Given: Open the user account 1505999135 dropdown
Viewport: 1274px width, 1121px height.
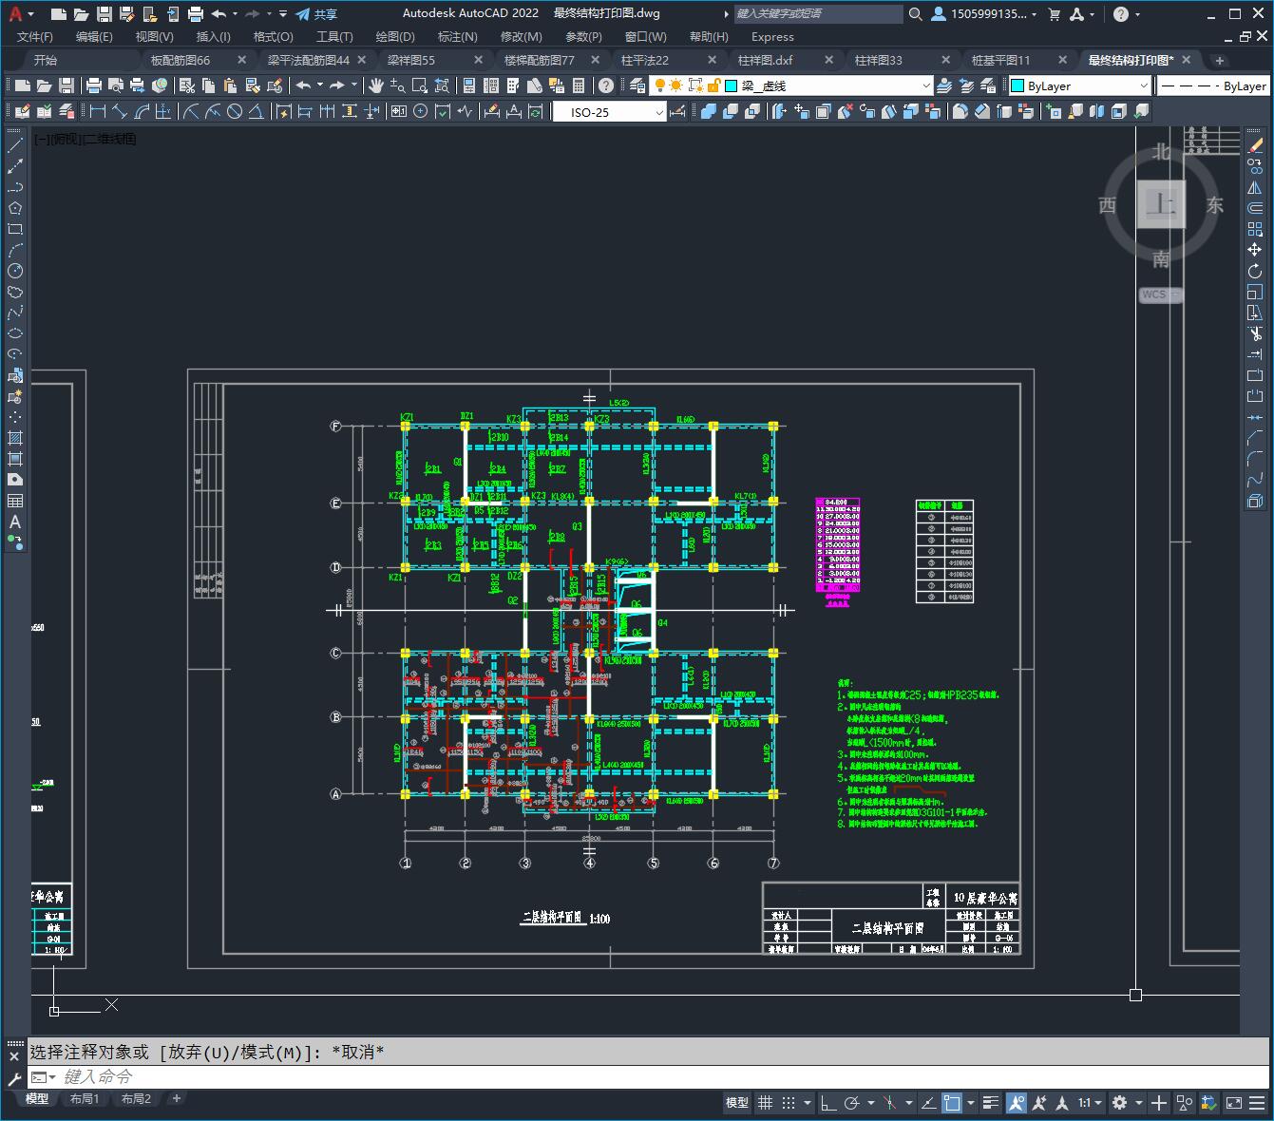Looking at the screenshot, I should click(x=986, y=14).
